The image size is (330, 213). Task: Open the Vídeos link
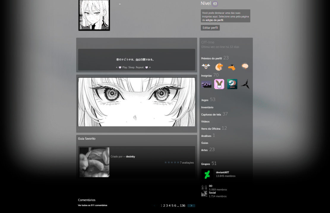tap(205, 121)
